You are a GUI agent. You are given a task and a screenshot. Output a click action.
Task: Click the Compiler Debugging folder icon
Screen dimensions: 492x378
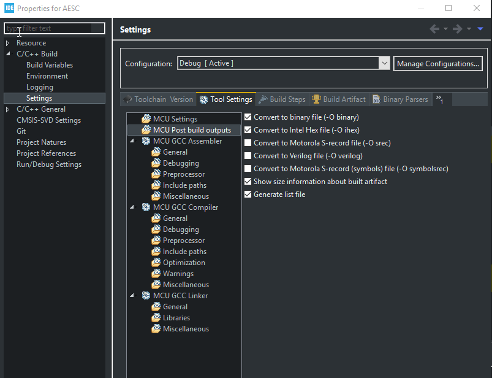(x=156, y=229)
